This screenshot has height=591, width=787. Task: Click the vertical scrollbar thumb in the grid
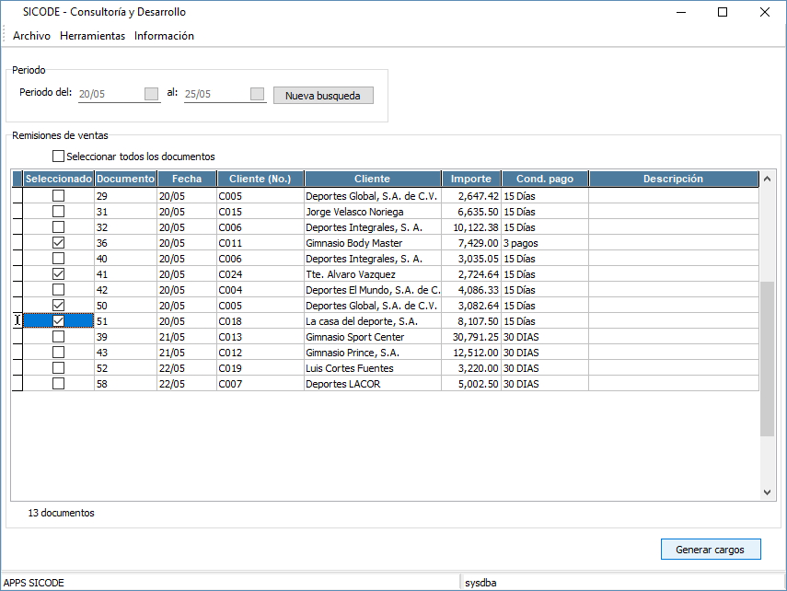(x=768, y=359)
